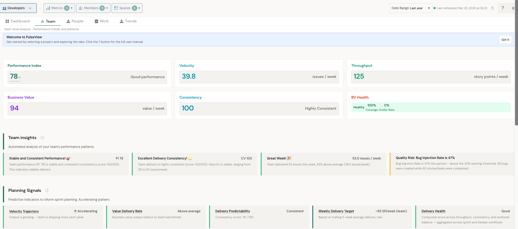Screen dimensions: 518x229
Task: Click the Value Delivery Rate link
Action: tap(127, 211)
